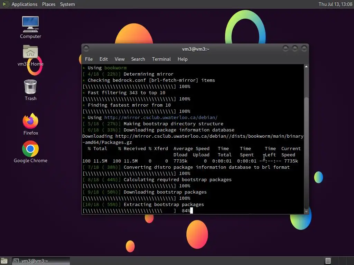This screenshot has height=265, width=354.
Task: Click the terminal window menu button at title bar left
Action: coord(86,48)
